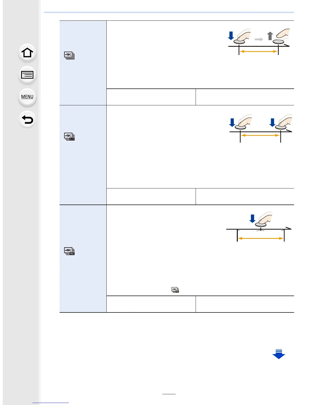Click the orange double arrow in top diagram
313x405 pixels.
[x=259, y=51]
